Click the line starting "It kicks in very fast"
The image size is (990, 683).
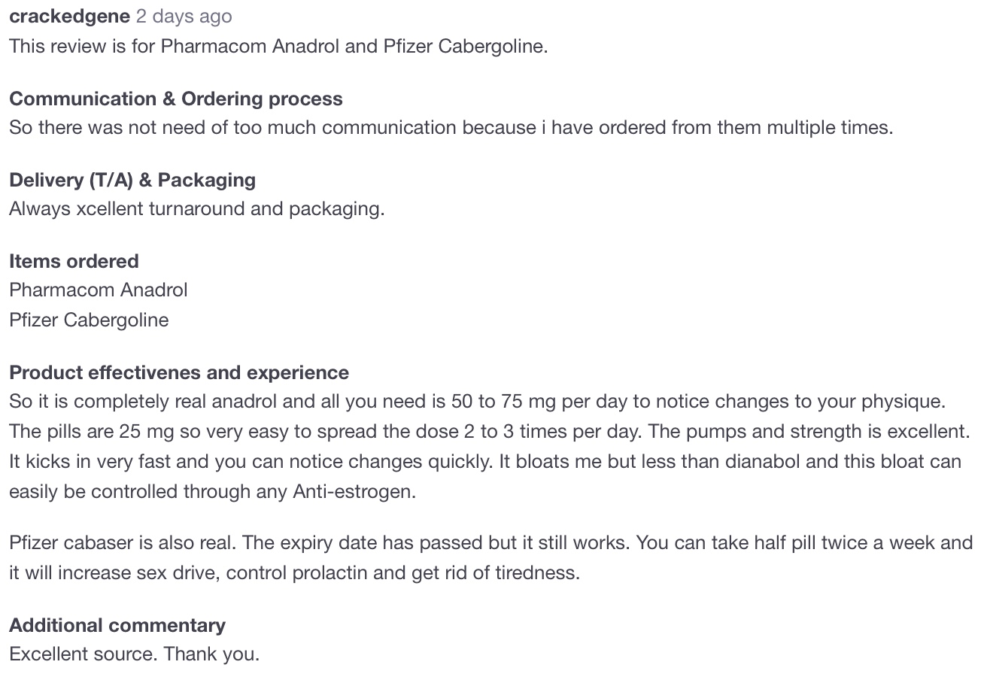pyautogui.click(x=484, y=461)
